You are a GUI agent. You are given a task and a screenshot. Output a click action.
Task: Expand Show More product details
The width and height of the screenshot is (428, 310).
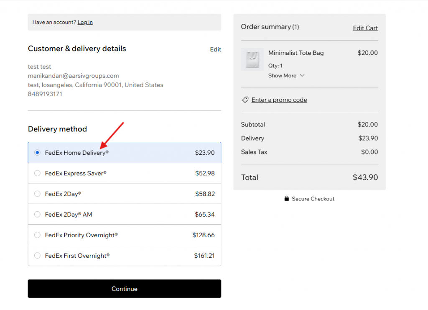click(282, 76)
